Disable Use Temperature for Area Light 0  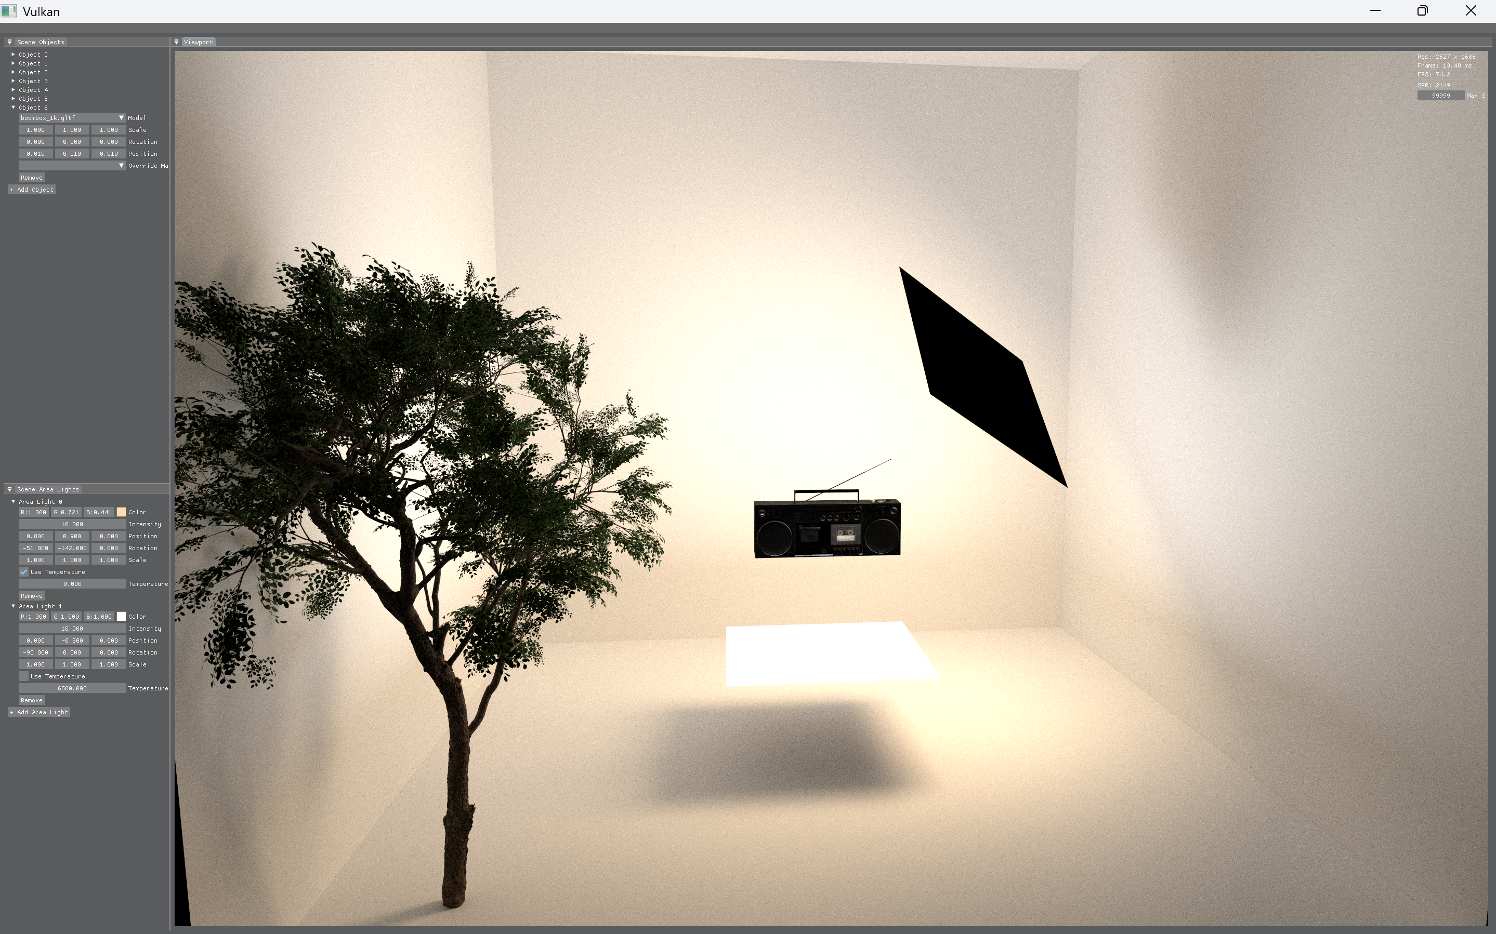(23, 572)
